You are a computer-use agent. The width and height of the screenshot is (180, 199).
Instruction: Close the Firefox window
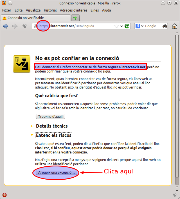[176, 3]
